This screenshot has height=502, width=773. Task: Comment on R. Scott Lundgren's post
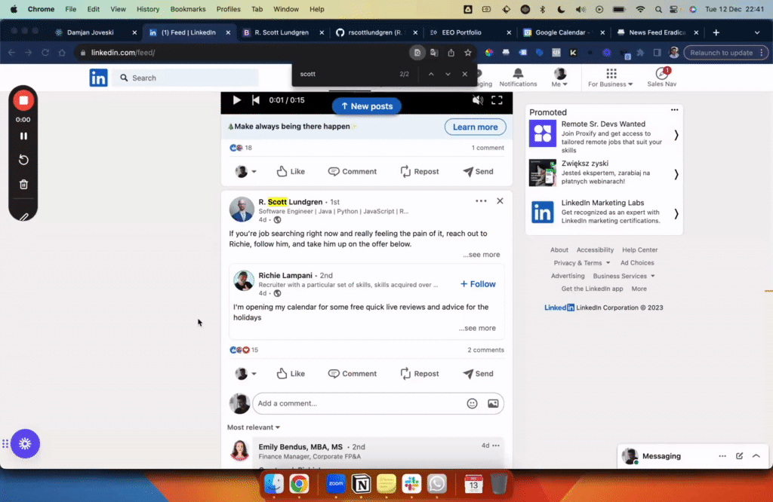click(x=352, y=374)
